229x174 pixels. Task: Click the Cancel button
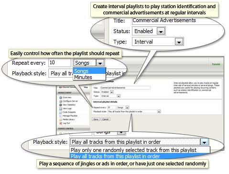coord(106,119)
